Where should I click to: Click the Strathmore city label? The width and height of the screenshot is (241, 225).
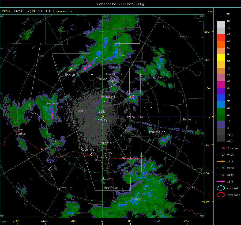click(x=130, y=158)
